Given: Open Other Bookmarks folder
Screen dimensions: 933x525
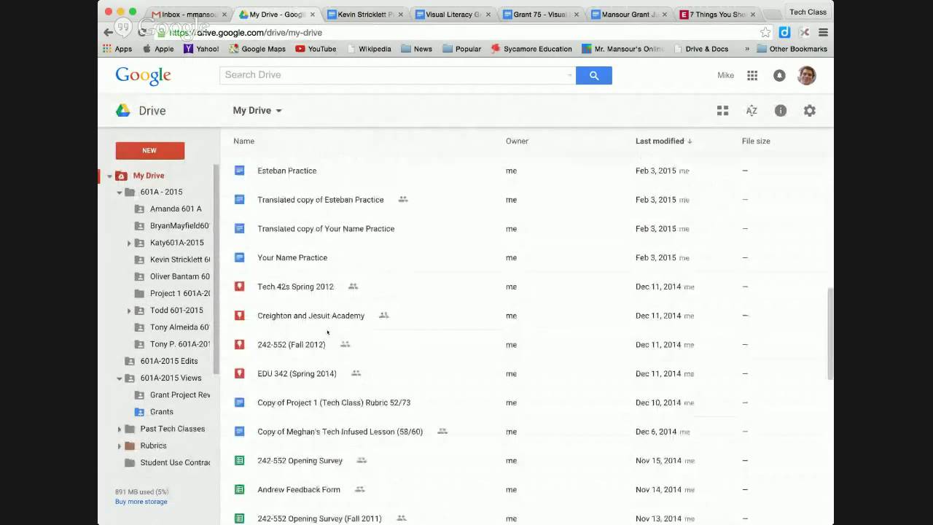Looking at the screenshot, I should click(792, 49).
